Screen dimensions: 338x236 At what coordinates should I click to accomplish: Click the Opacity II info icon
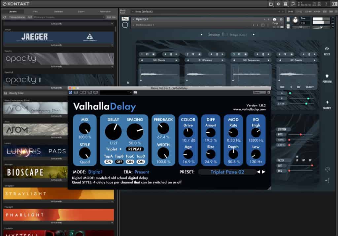pyautogui.click(x=281, y=19)
